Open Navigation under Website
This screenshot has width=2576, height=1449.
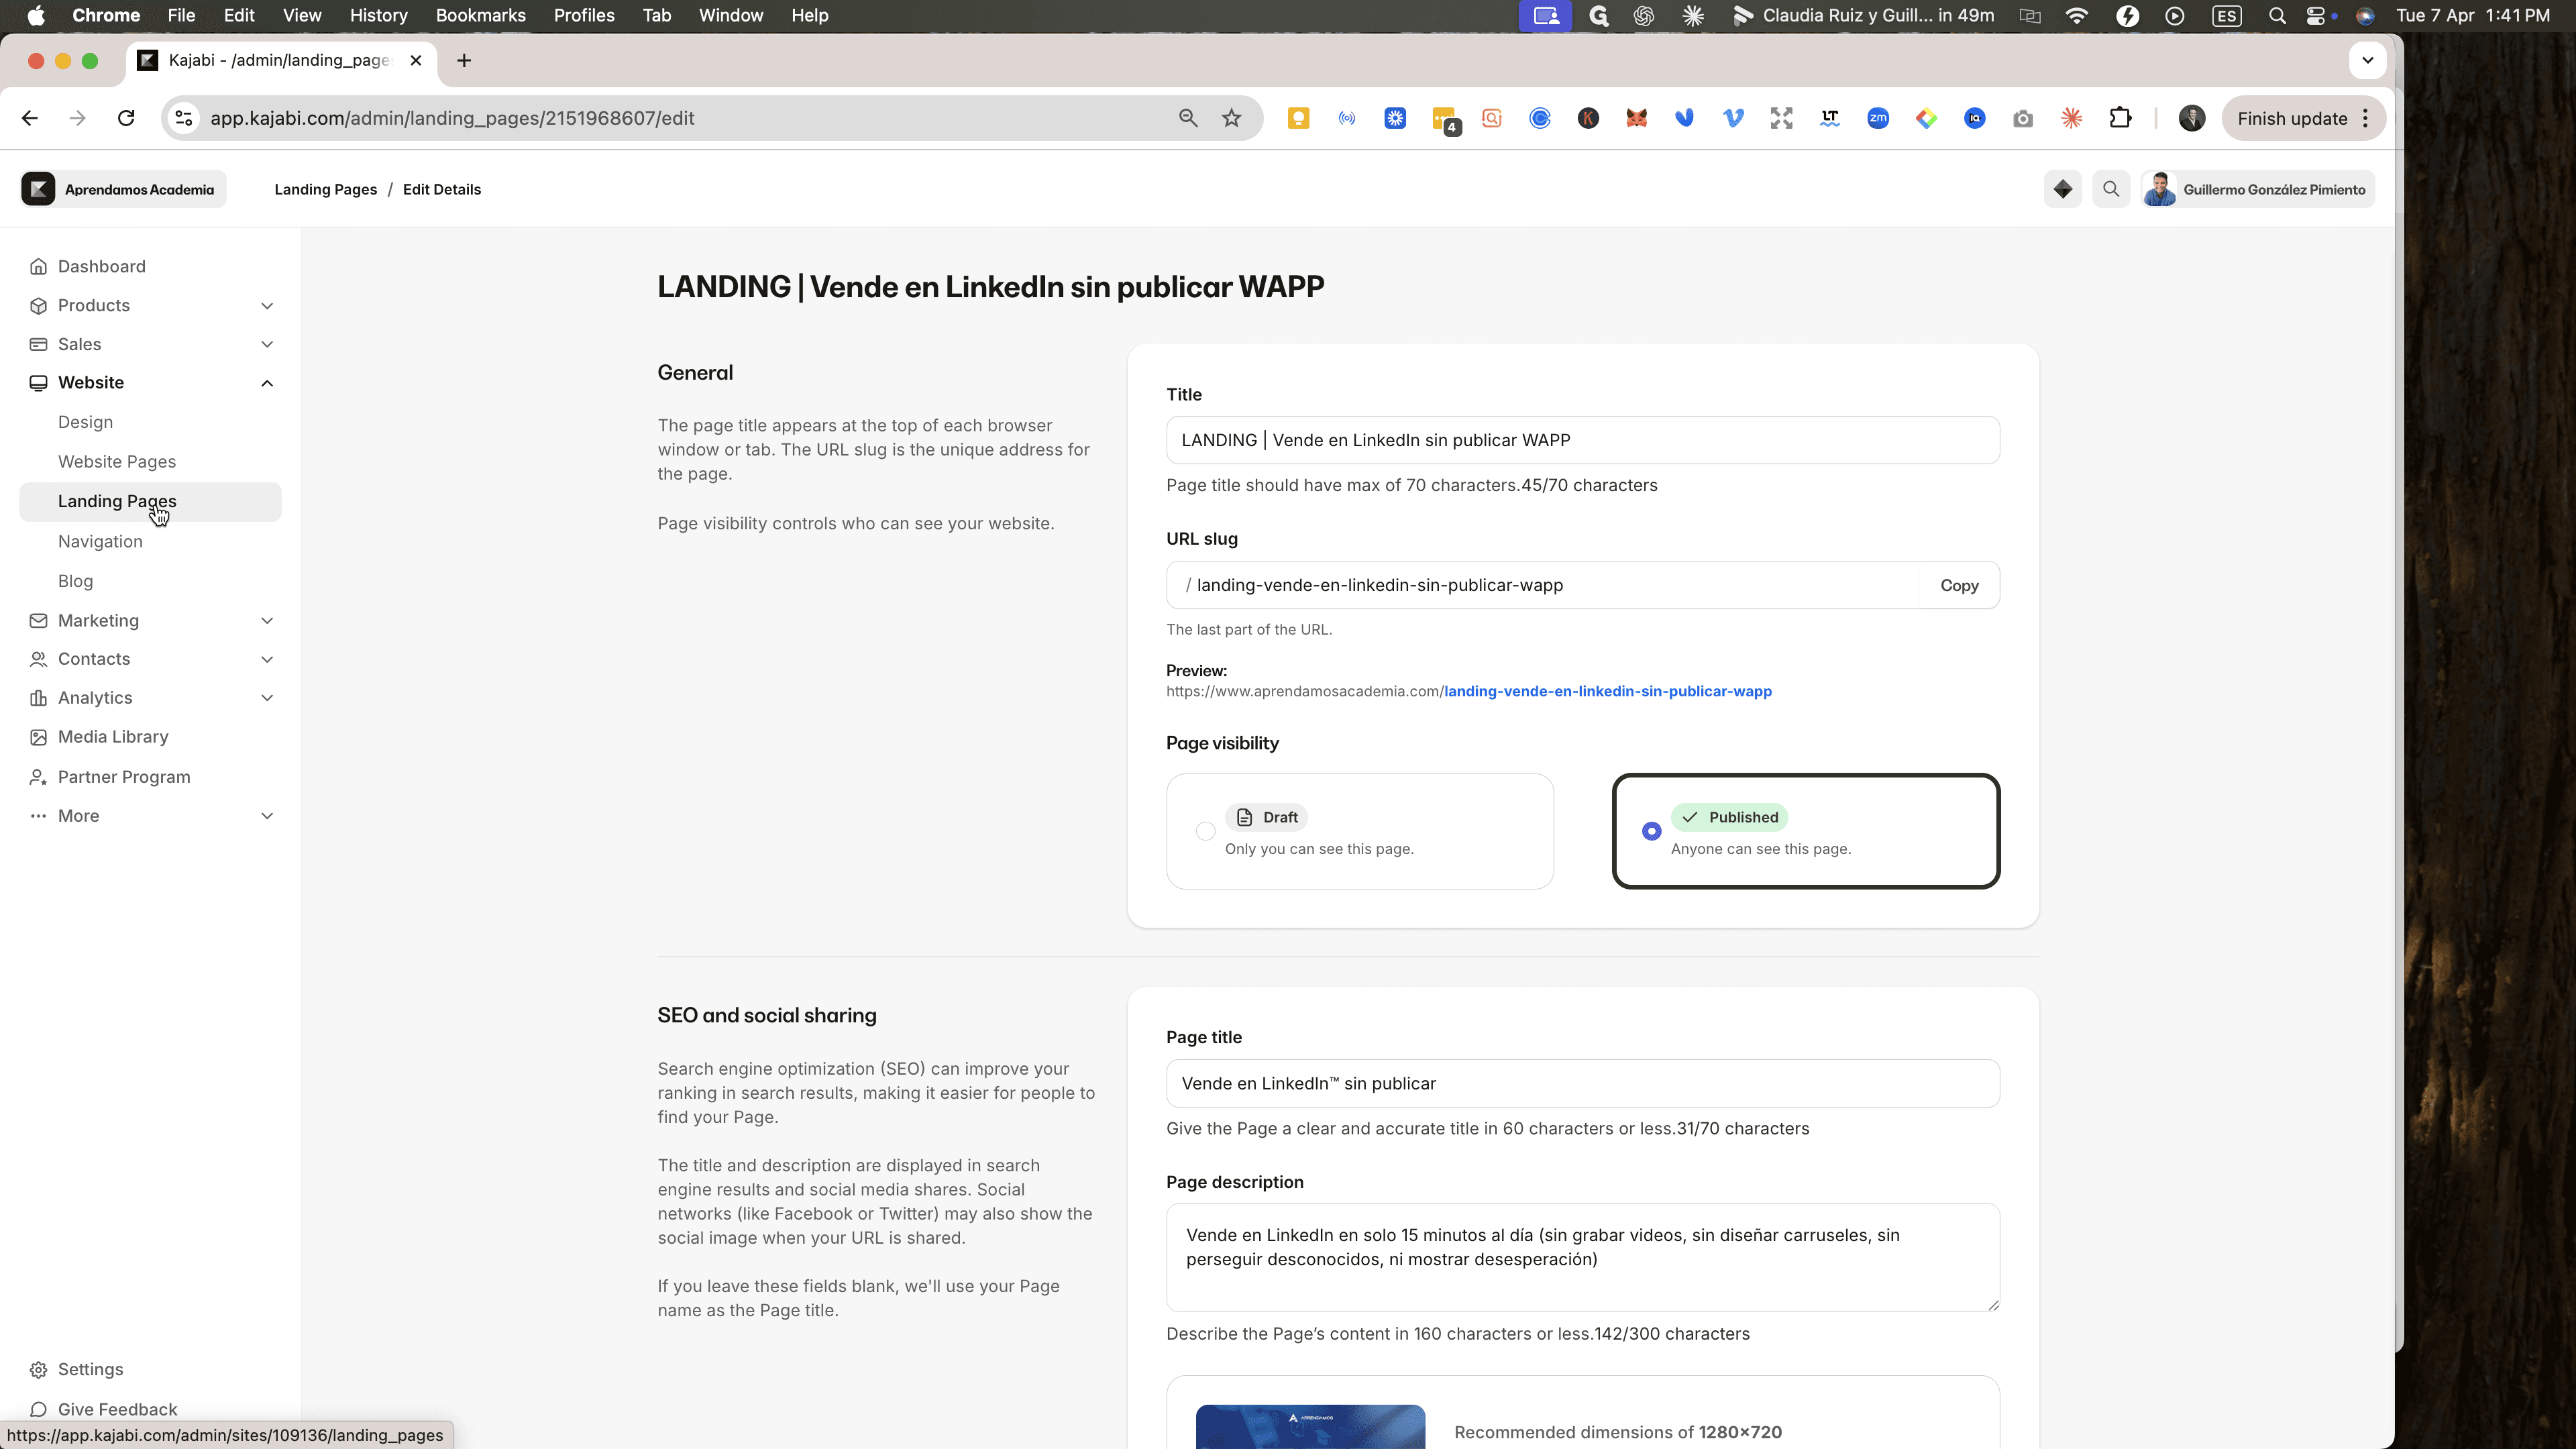[100, 541]
